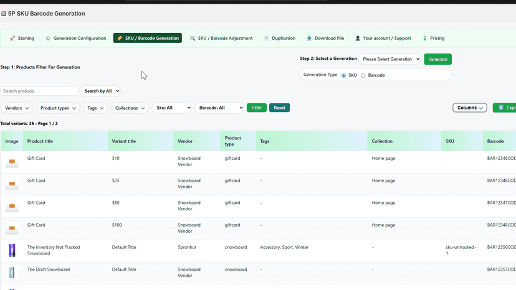Click the dollar sign Pricing icon
The height and width of the screenshot is (290, 516).
(425, 38)
